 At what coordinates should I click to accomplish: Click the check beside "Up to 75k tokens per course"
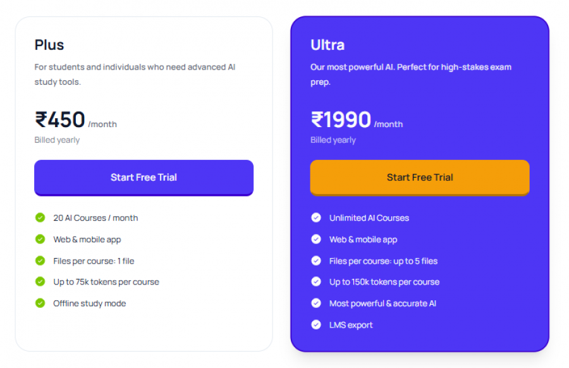(x=39, y=282)
